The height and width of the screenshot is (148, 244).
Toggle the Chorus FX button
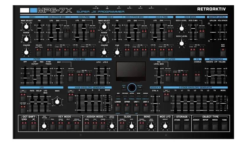point(198,78)
